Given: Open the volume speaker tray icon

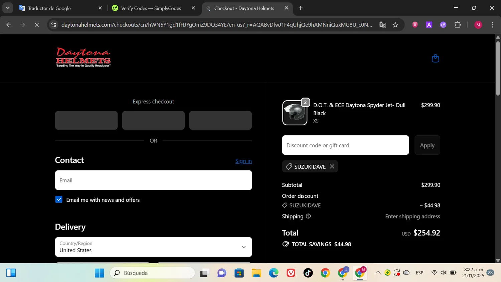Looking at the screenshot, I should click(443, 273).
